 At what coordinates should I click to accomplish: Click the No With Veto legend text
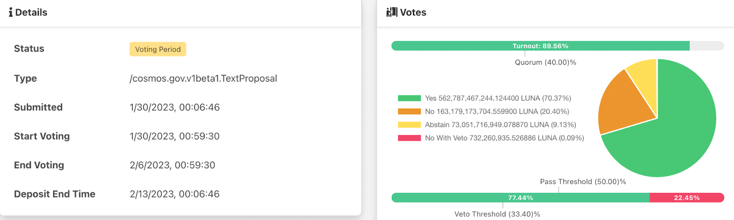coord(504,138)
